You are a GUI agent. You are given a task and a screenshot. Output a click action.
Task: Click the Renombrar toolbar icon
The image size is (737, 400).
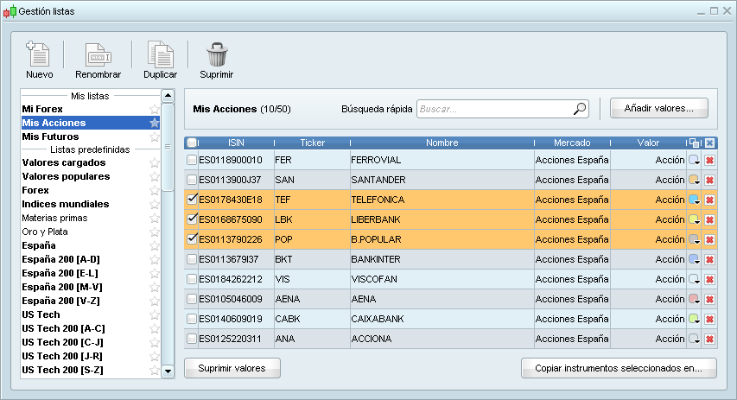click(x=97, y=54)
